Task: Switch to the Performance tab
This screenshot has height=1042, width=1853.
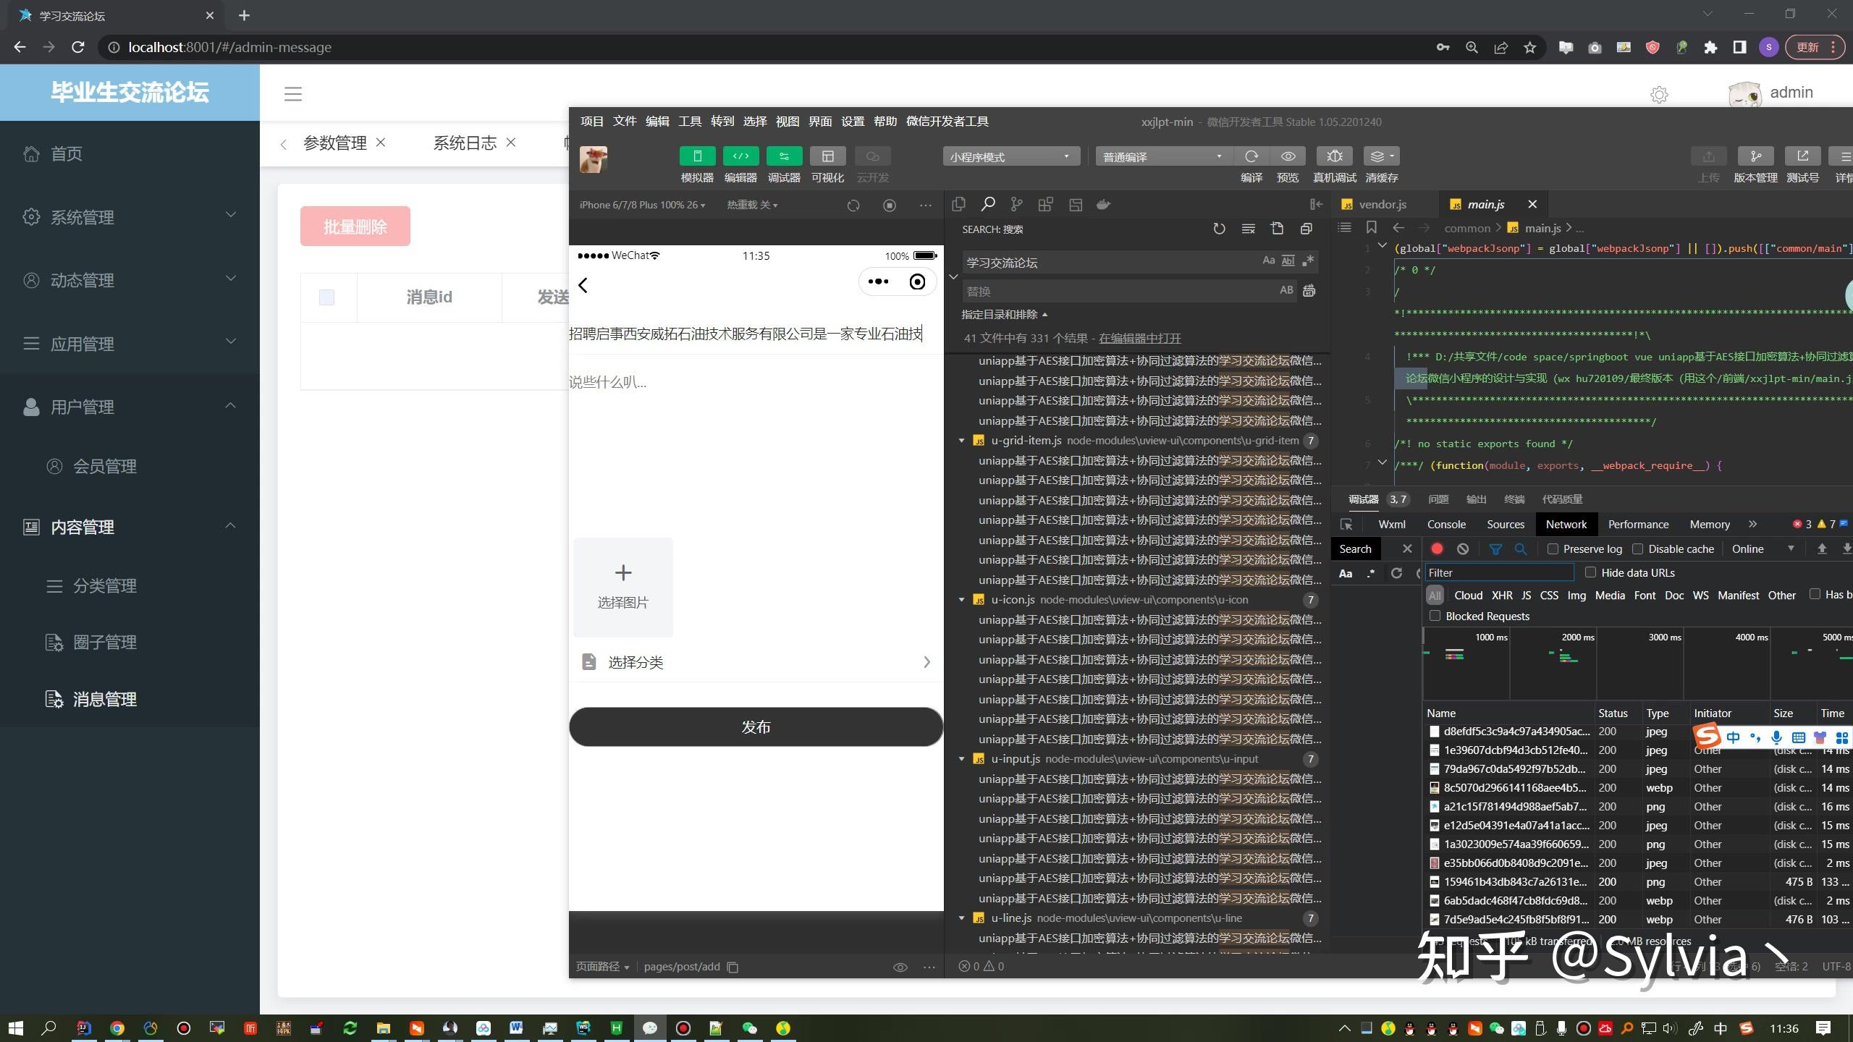Action: [1637, 524]
